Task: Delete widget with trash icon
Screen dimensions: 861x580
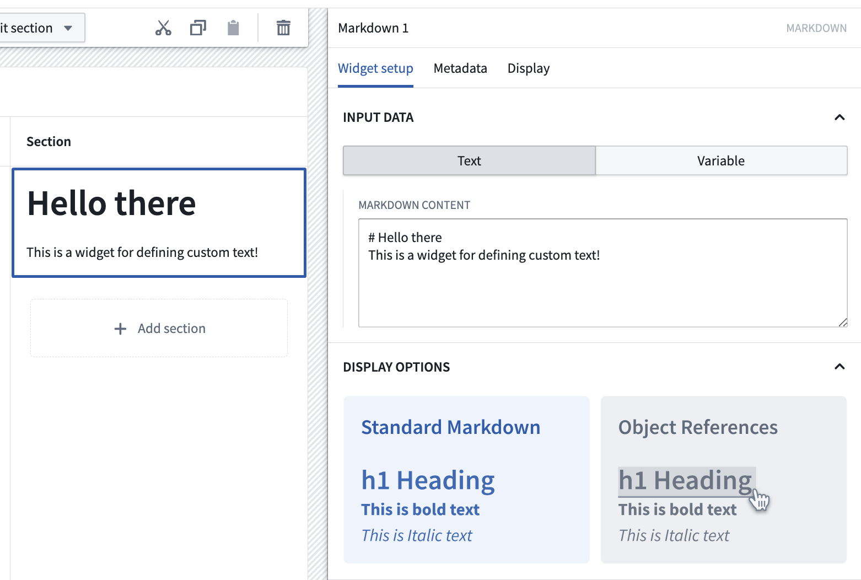Action: click(x=283, y=28)
